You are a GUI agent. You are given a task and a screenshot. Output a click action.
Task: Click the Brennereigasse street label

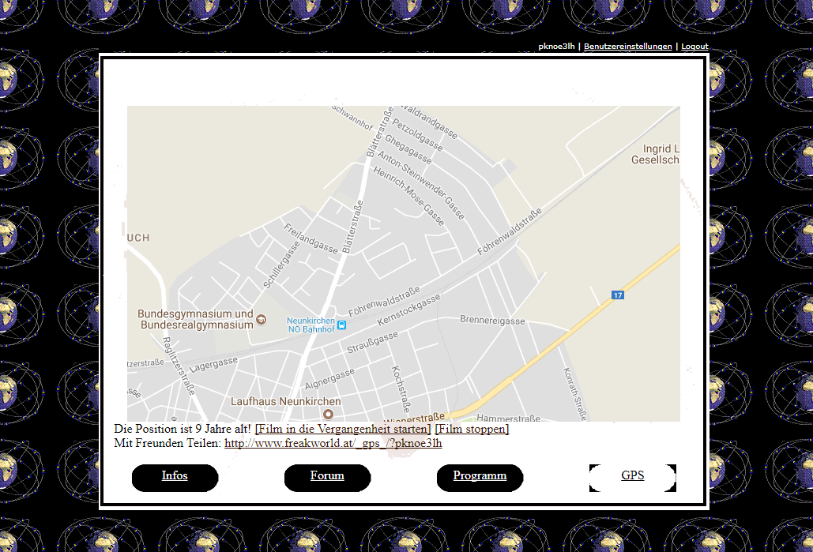[x=492, y=321]
